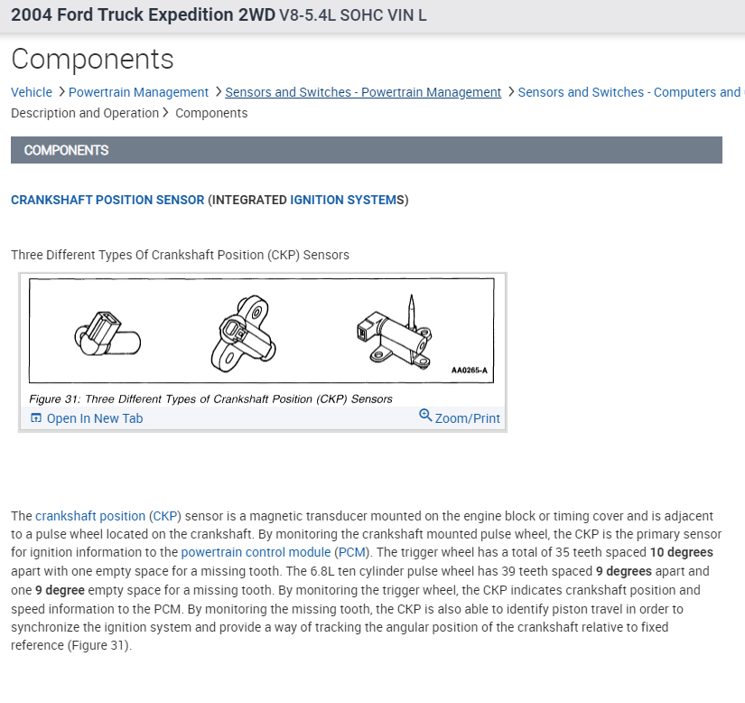Screen dimensions: 745x703
Task: Click the crankshaft position link in the paragraph
Action: tap(90, 516)
